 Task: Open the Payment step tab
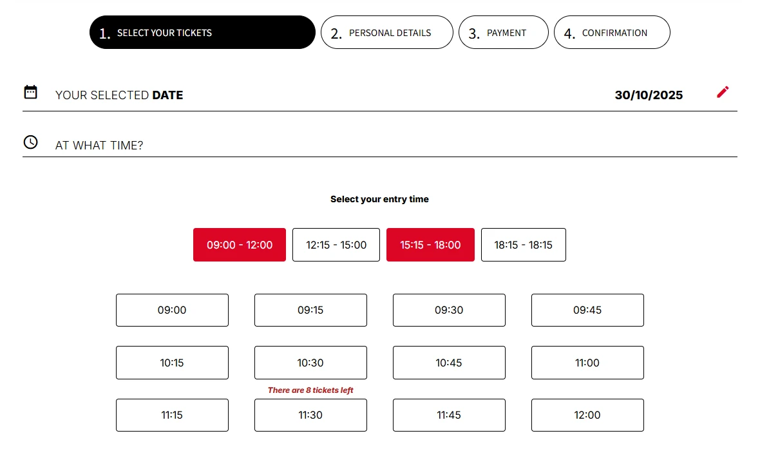coord(504,33)
